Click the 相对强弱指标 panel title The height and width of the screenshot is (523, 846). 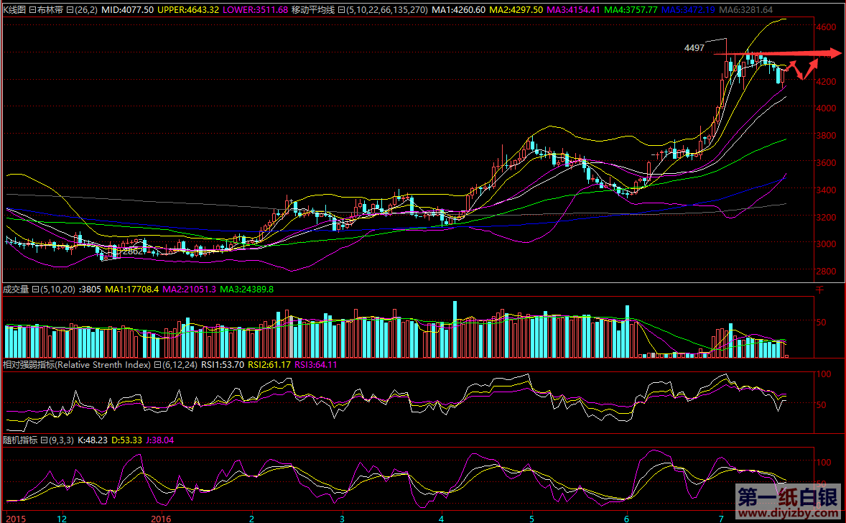[x=29, y=365]
